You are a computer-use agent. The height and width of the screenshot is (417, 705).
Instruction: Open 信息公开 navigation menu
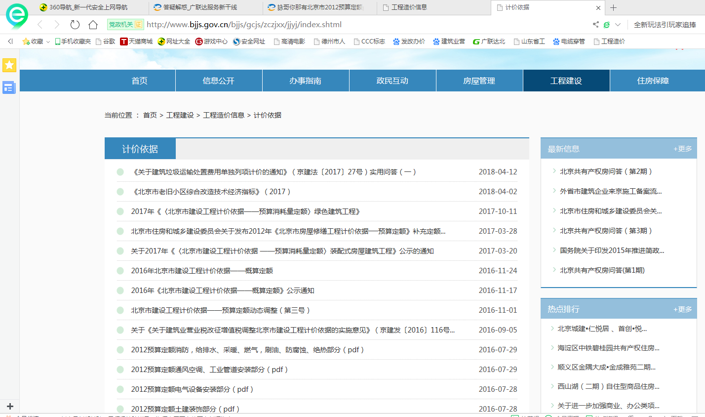point(219,81)
